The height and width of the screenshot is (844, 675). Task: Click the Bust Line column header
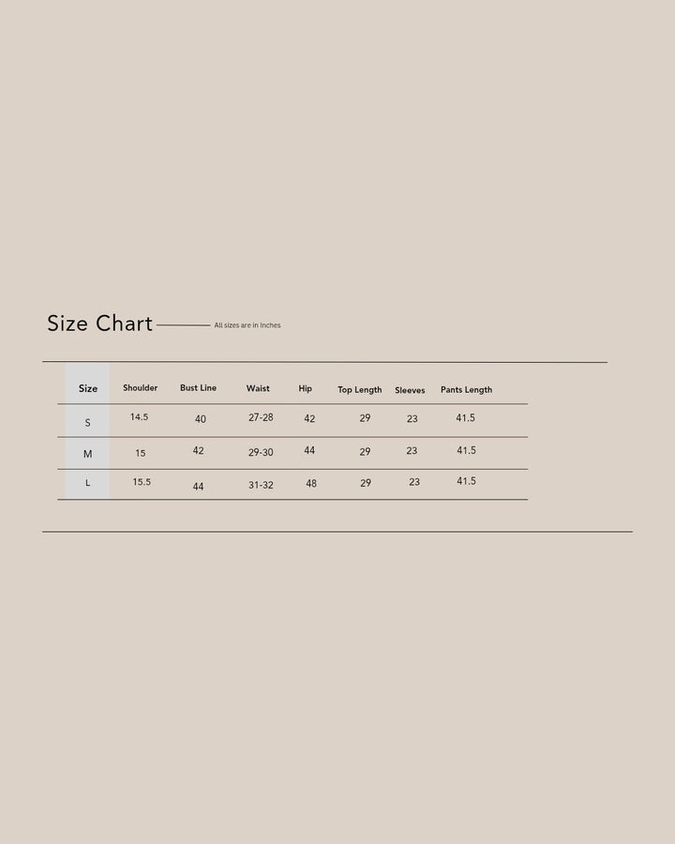[x=198, y=387]
